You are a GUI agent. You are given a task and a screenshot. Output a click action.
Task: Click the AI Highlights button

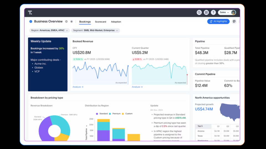pyautogui.click(x=218, y=22)
